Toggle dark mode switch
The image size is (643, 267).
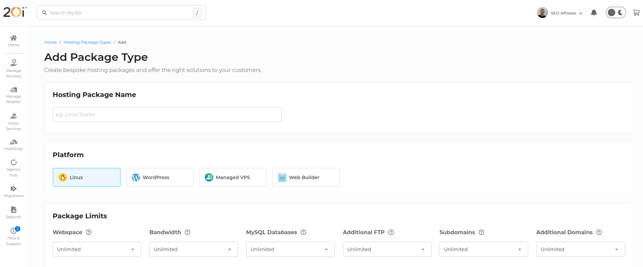pos(616,13)
